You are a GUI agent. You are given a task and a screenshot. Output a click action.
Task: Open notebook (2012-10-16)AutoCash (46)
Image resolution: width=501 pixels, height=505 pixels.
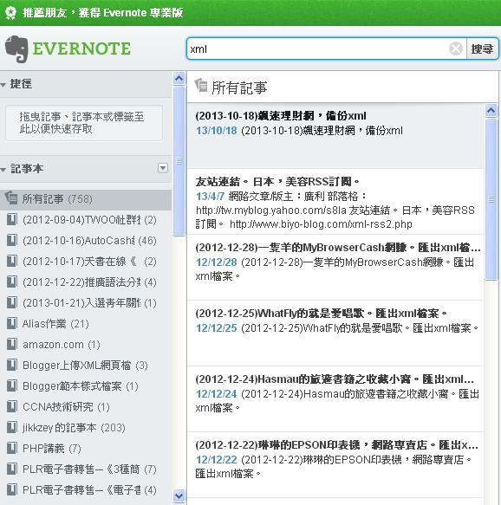click(x=86, y=241)
